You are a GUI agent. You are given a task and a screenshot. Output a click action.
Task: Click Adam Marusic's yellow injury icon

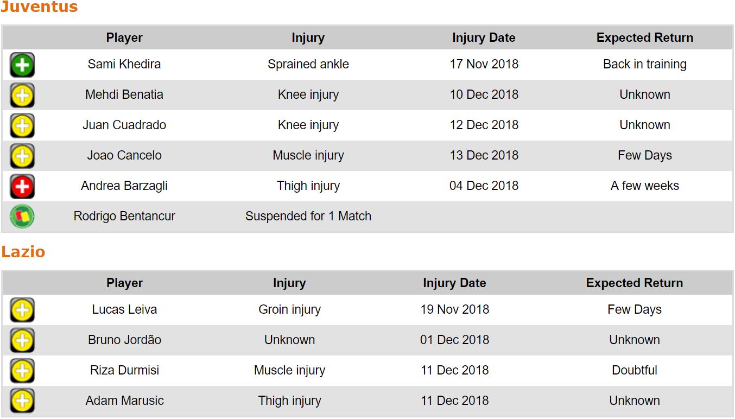22,402
